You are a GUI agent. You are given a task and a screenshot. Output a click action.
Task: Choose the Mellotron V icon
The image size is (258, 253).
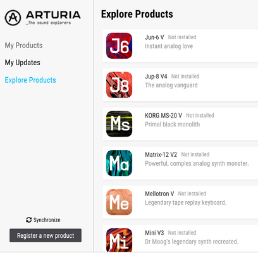(x=119, y=202)
